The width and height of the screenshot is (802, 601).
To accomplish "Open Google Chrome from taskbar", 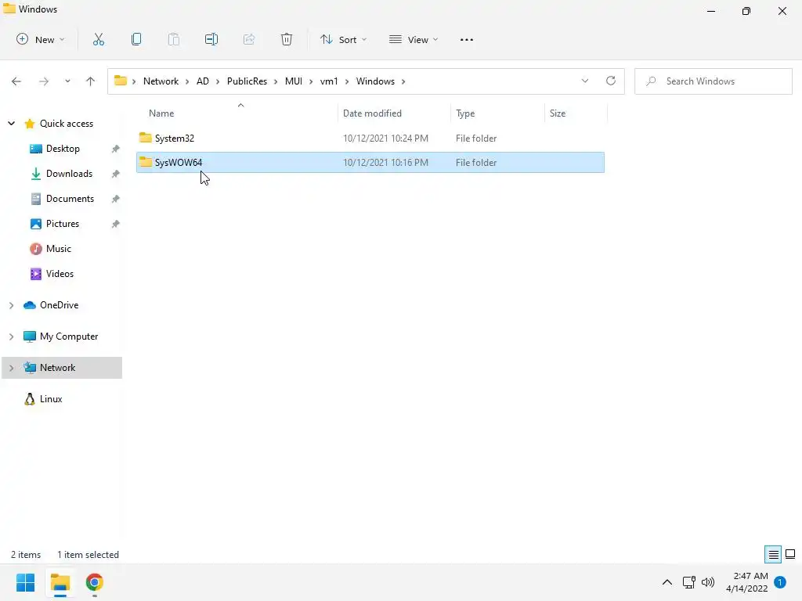I will [x=95, y=582].
